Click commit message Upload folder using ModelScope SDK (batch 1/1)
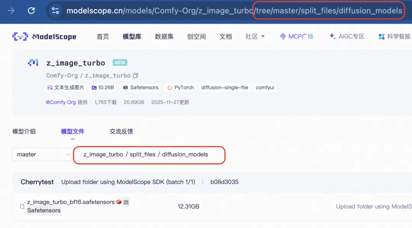The image size is (412, 228). [128, 182]
